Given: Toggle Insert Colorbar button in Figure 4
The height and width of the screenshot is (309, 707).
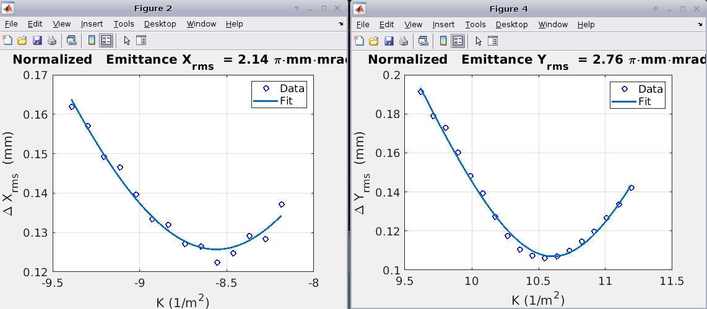Looking at the screenshot, I should click(x=443, y=41).
